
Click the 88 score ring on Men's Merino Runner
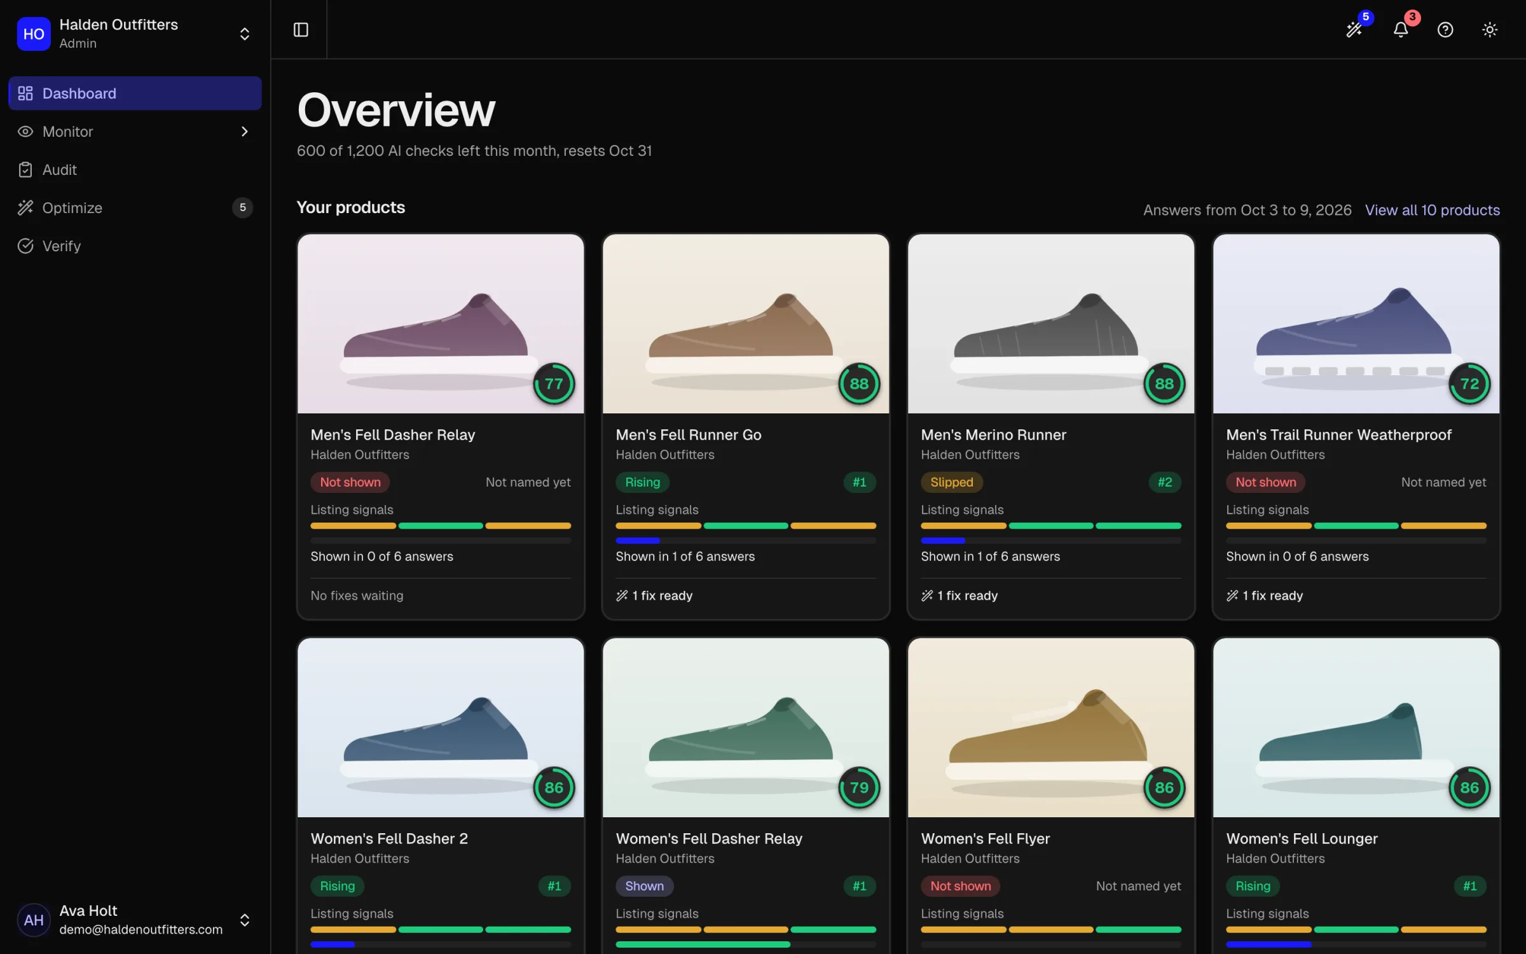point(1164,384)
